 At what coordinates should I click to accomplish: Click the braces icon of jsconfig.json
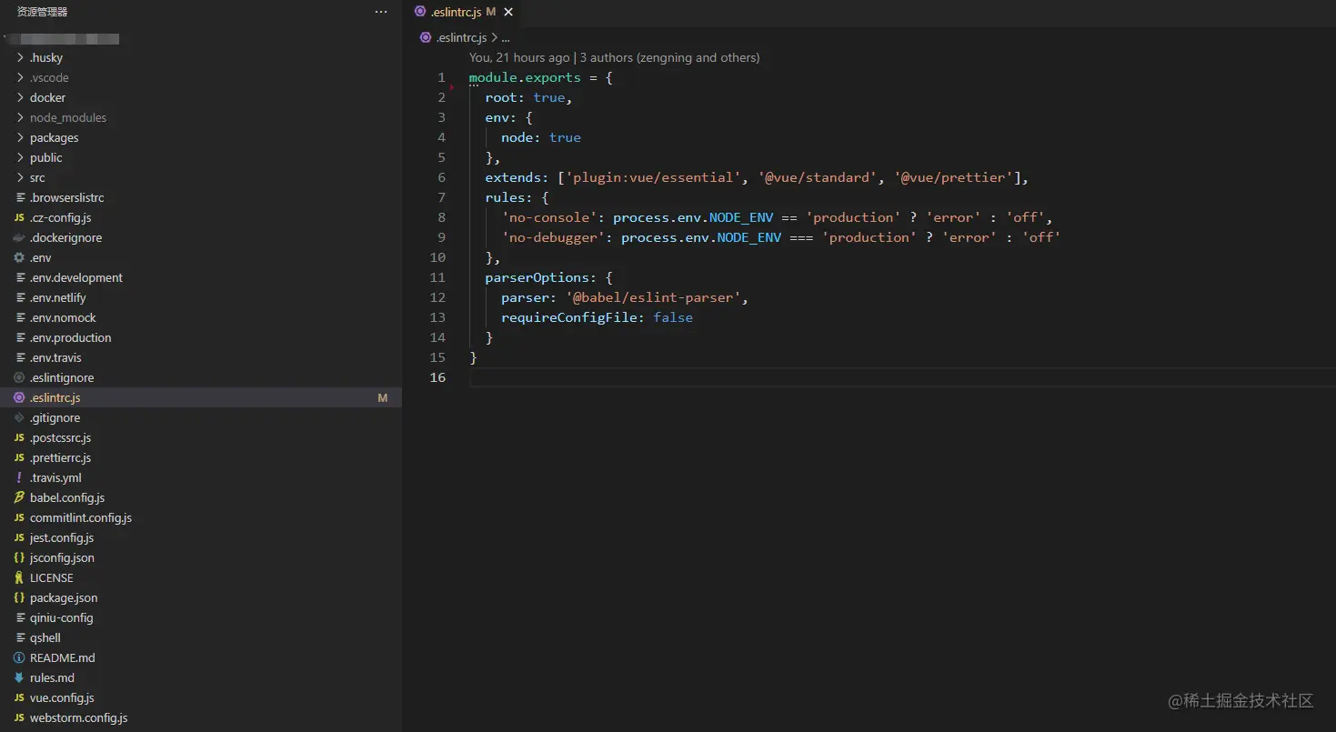point(20,557)
